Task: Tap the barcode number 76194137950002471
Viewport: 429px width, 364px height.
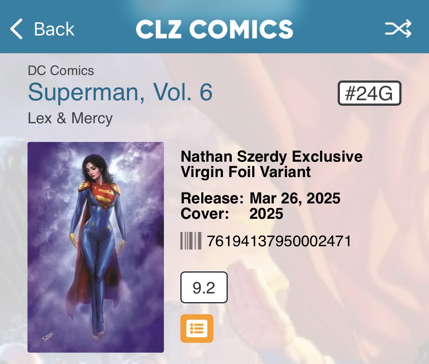Action: coord(279,241)
